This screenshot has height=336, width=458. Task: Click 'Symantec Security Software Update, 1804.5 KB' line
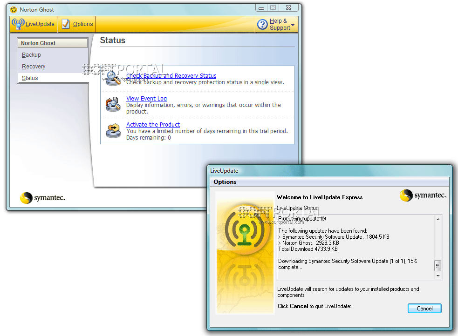334,237
